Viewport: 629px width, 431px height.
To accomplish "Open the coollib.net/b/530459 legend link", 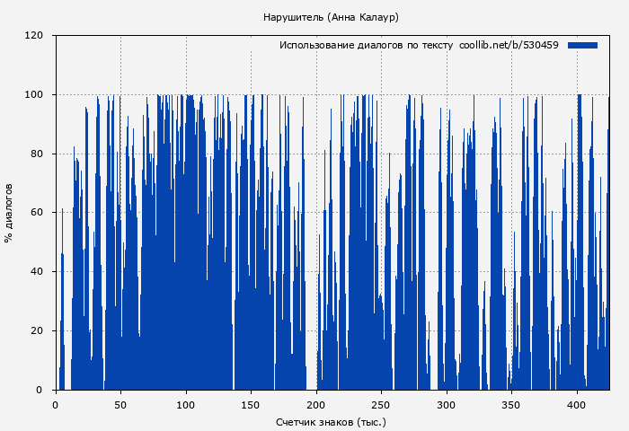I will tap(509, 45).
